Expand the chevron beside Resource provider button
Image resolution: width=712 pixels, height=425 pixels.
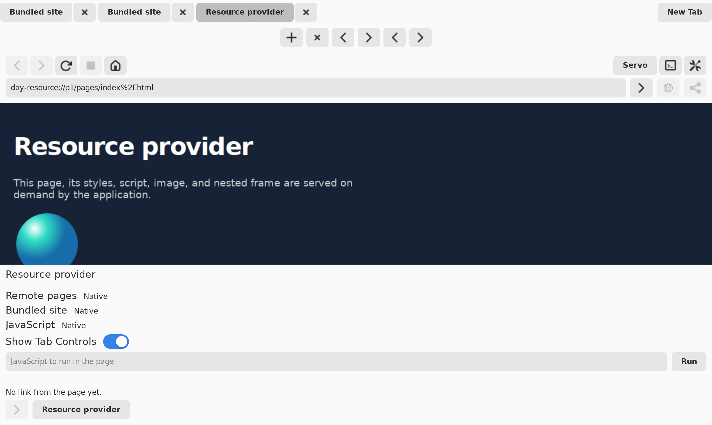click(x=17, y=410)
